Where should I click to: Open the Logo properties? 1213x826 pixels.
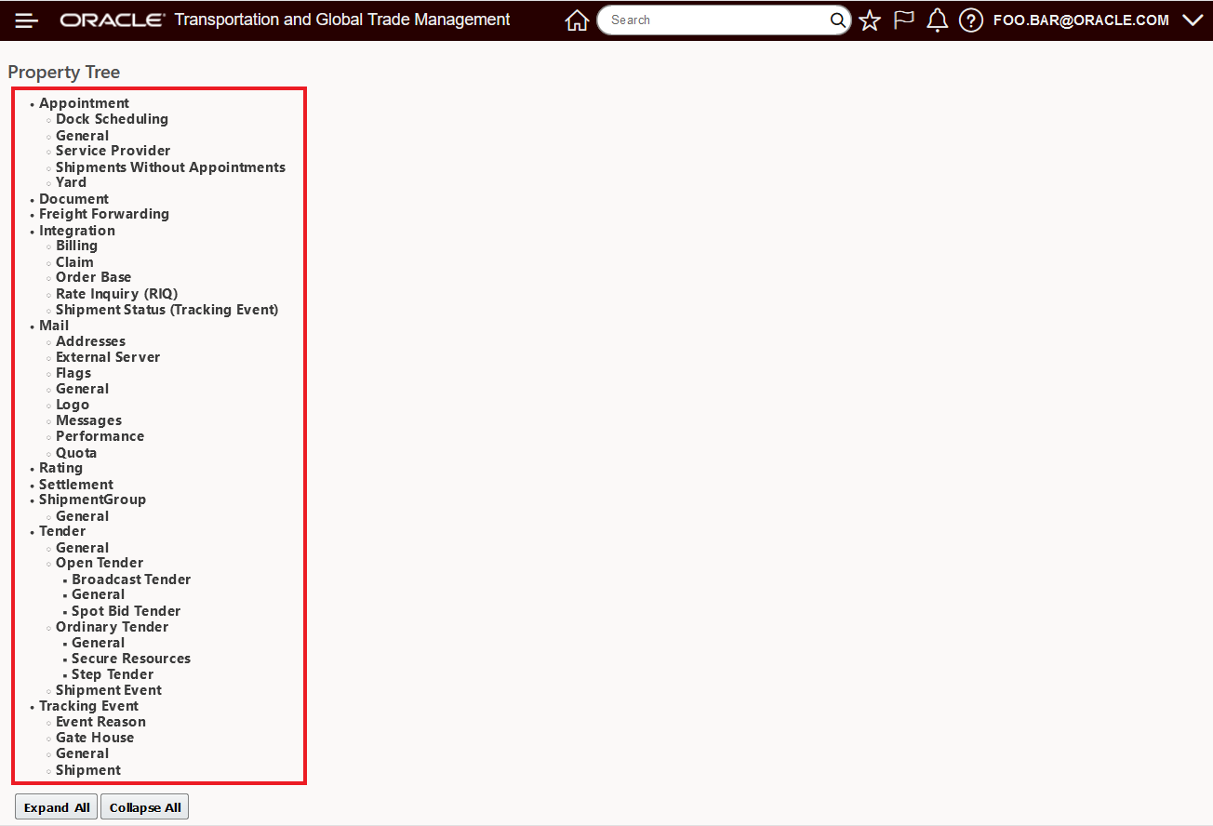73,405
